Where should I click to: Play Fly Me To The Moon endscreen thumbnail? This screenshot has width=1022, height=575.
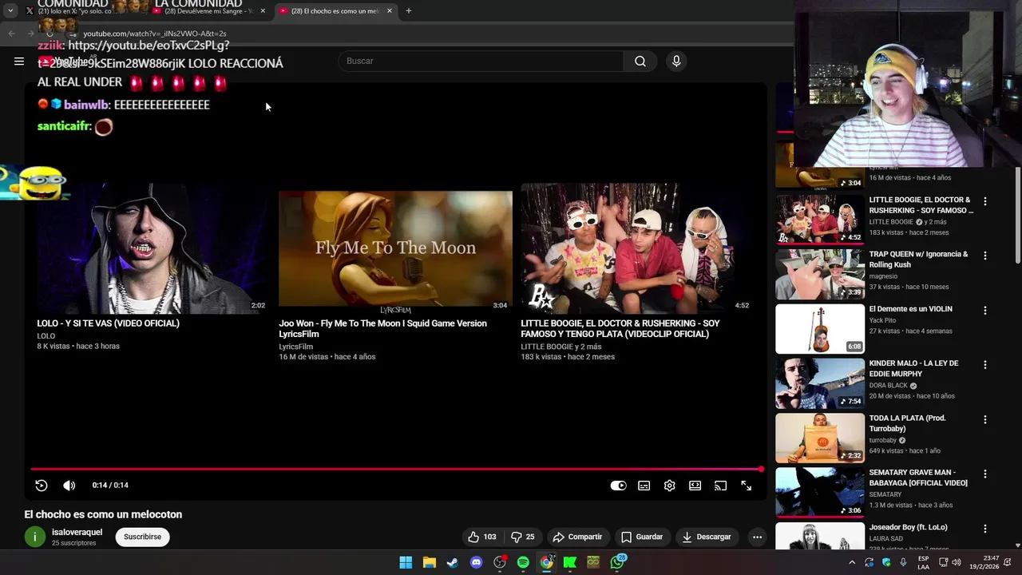click(x=395, y=248)
